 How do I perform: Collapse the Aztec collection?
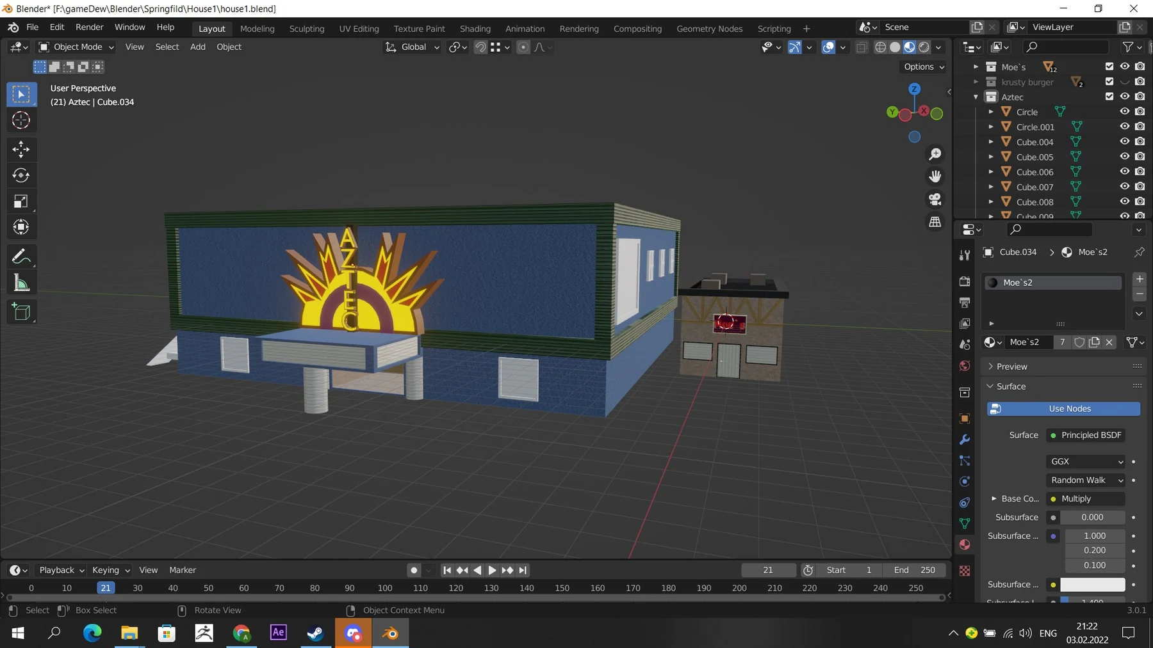point(976,97)
